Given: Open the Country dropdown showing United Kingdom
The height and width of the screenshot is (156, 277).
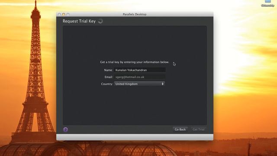Looking at the screenshot, I should click(x=139, y=84).
